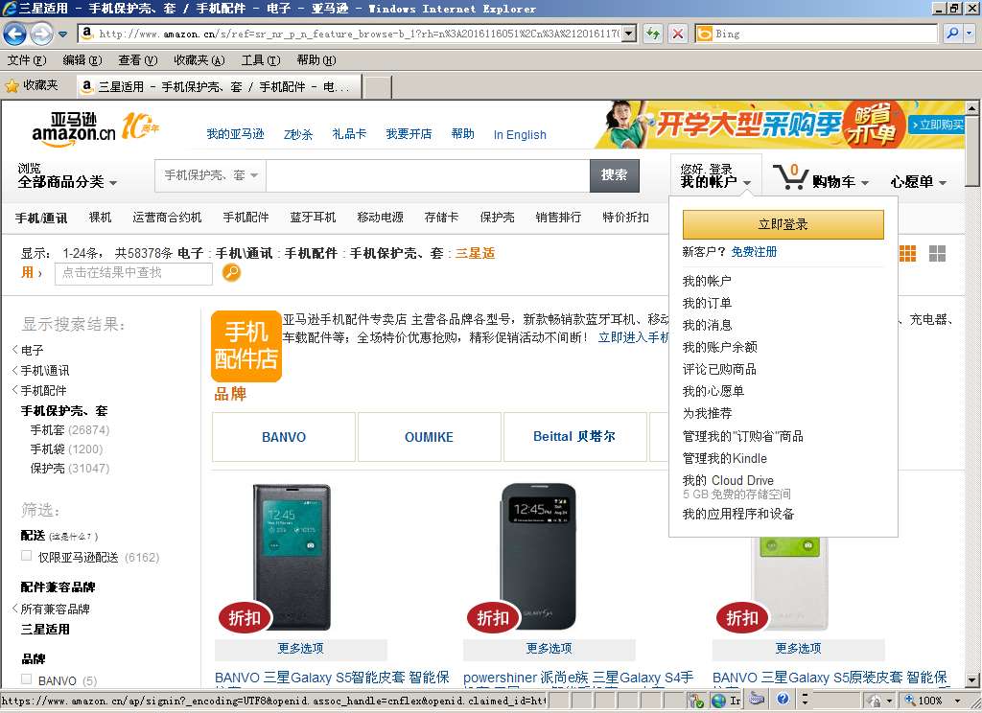Image resolution: width=982 pixels, height=713 pixels.
Task: Tick the BANVO brand filter checkbox
Action: click(x=26, y=679)
